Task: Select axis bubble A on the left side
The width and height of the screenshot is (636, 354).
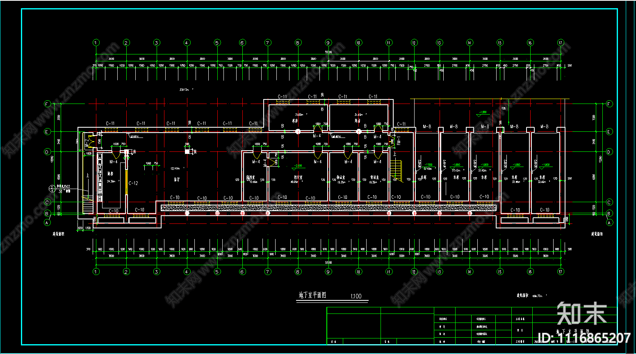Action: point(47,223)
